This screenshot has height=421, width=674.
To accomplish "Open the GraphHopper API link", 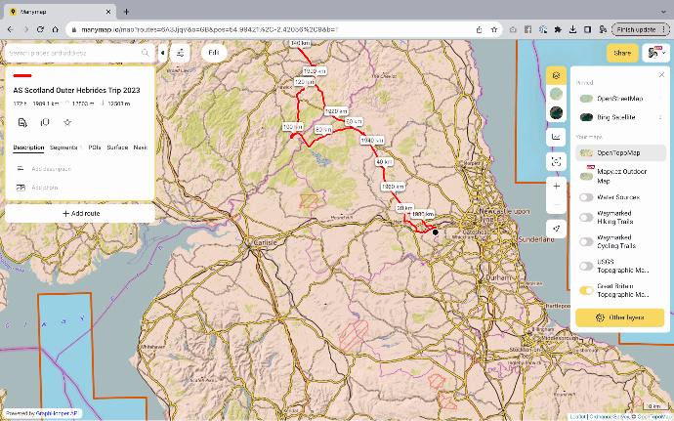I will tap(57, 413).
